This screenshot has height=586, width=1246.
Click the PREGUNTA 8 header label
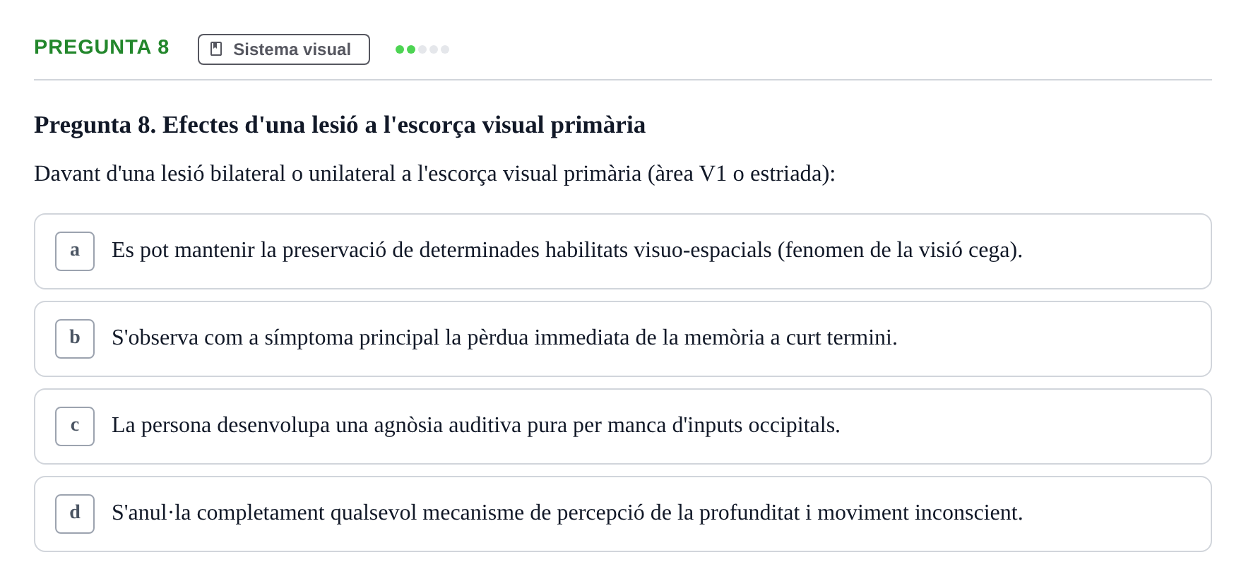[102, 47]
